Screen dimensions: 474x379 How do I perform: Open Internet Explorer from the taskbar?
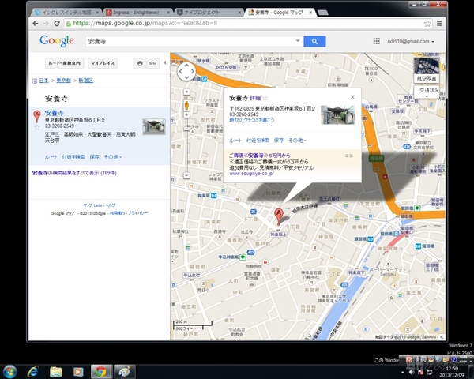32,372
